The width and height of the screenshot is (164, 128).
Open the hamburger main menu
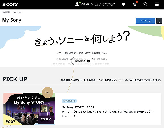[157, 4]
